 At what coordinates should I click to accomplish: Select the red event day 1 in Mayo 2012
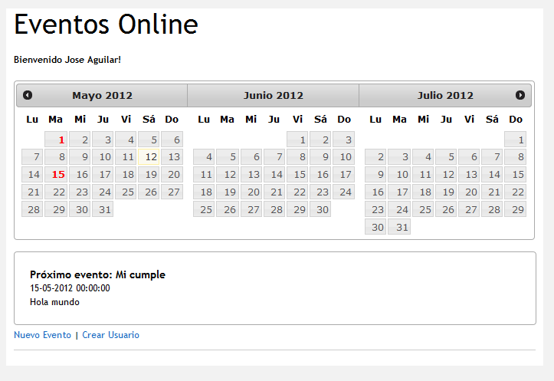[56, 140]
